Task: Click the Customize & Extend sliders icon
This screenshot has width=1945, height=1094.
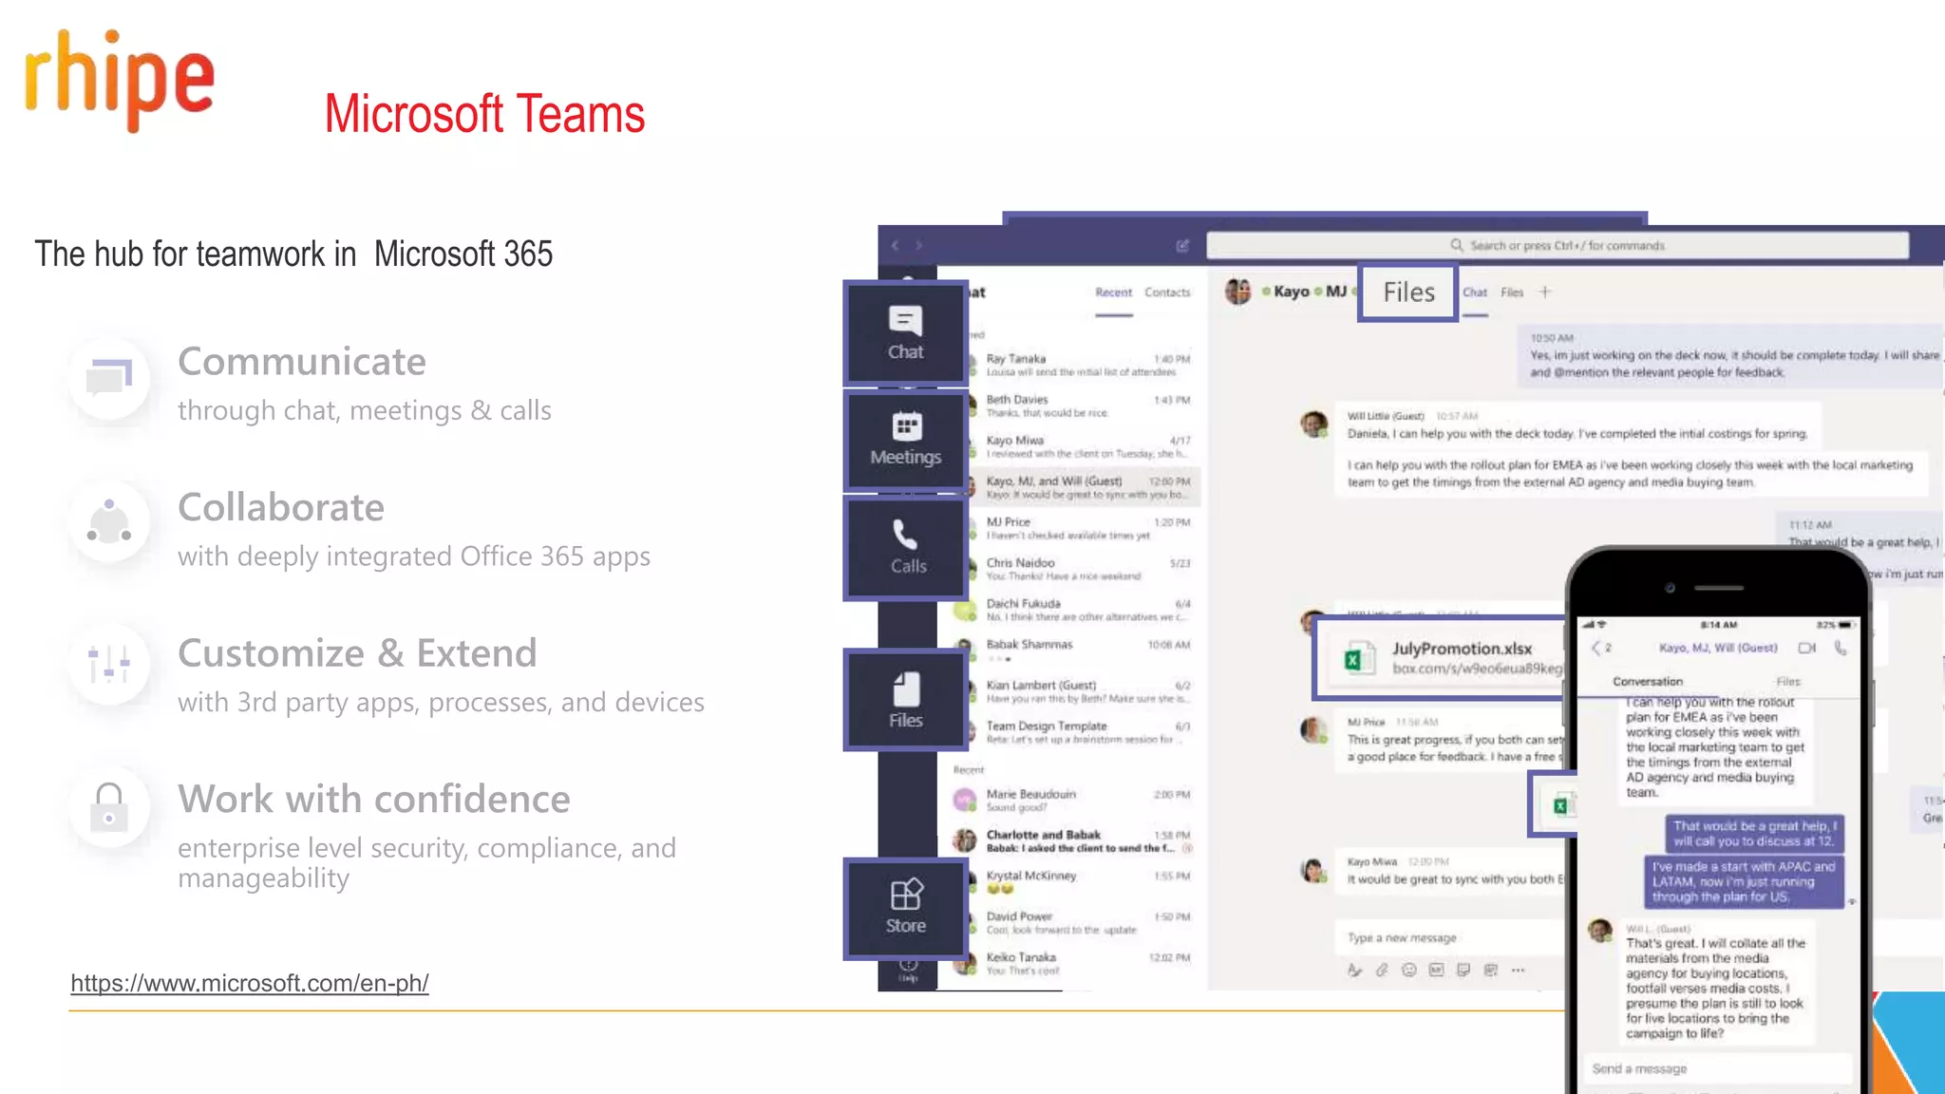Action: [x=109, y=664]
